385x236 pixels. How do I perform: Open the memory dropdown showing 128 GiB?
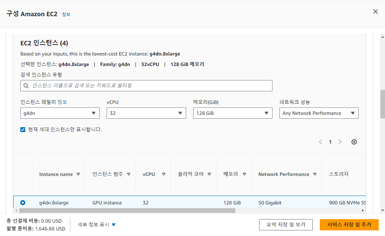[233, 113]
